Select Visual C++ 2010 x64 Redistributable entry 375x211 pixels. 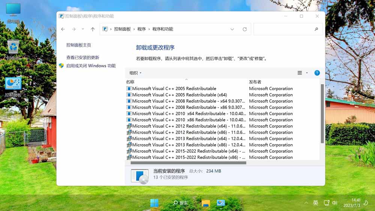[186, 113]
